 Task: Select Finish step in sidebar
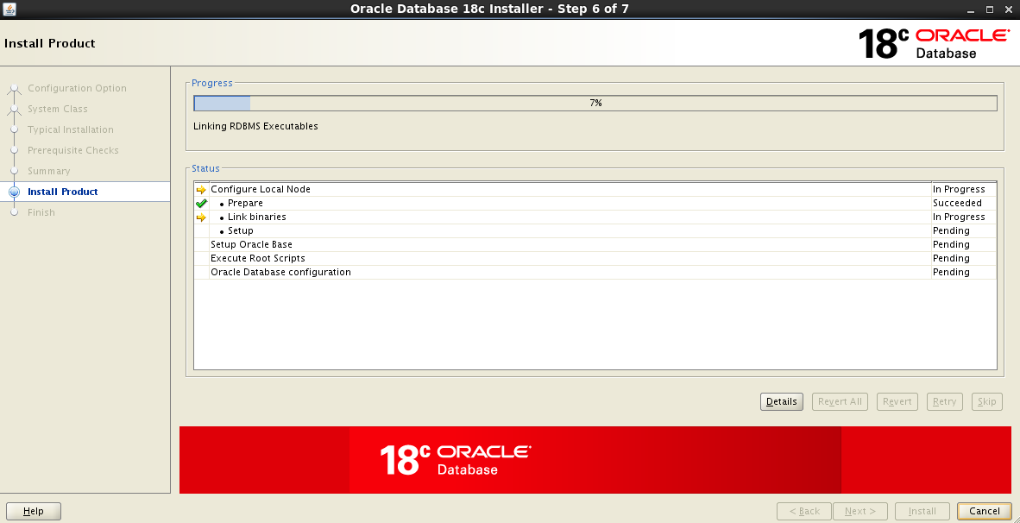(41, 212)
